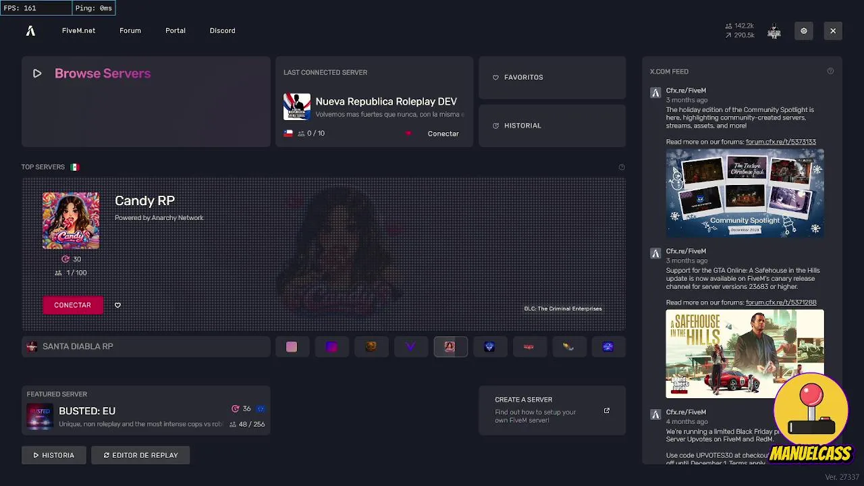Click the EU flag icon on BUSTED server
The height and width of the screenshot is (486, 864).
[x=261, y=408]
